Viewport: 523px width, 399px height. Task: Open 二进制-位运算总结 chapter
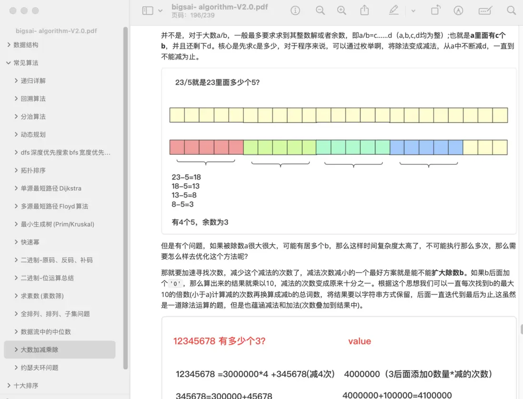[47, 278]
